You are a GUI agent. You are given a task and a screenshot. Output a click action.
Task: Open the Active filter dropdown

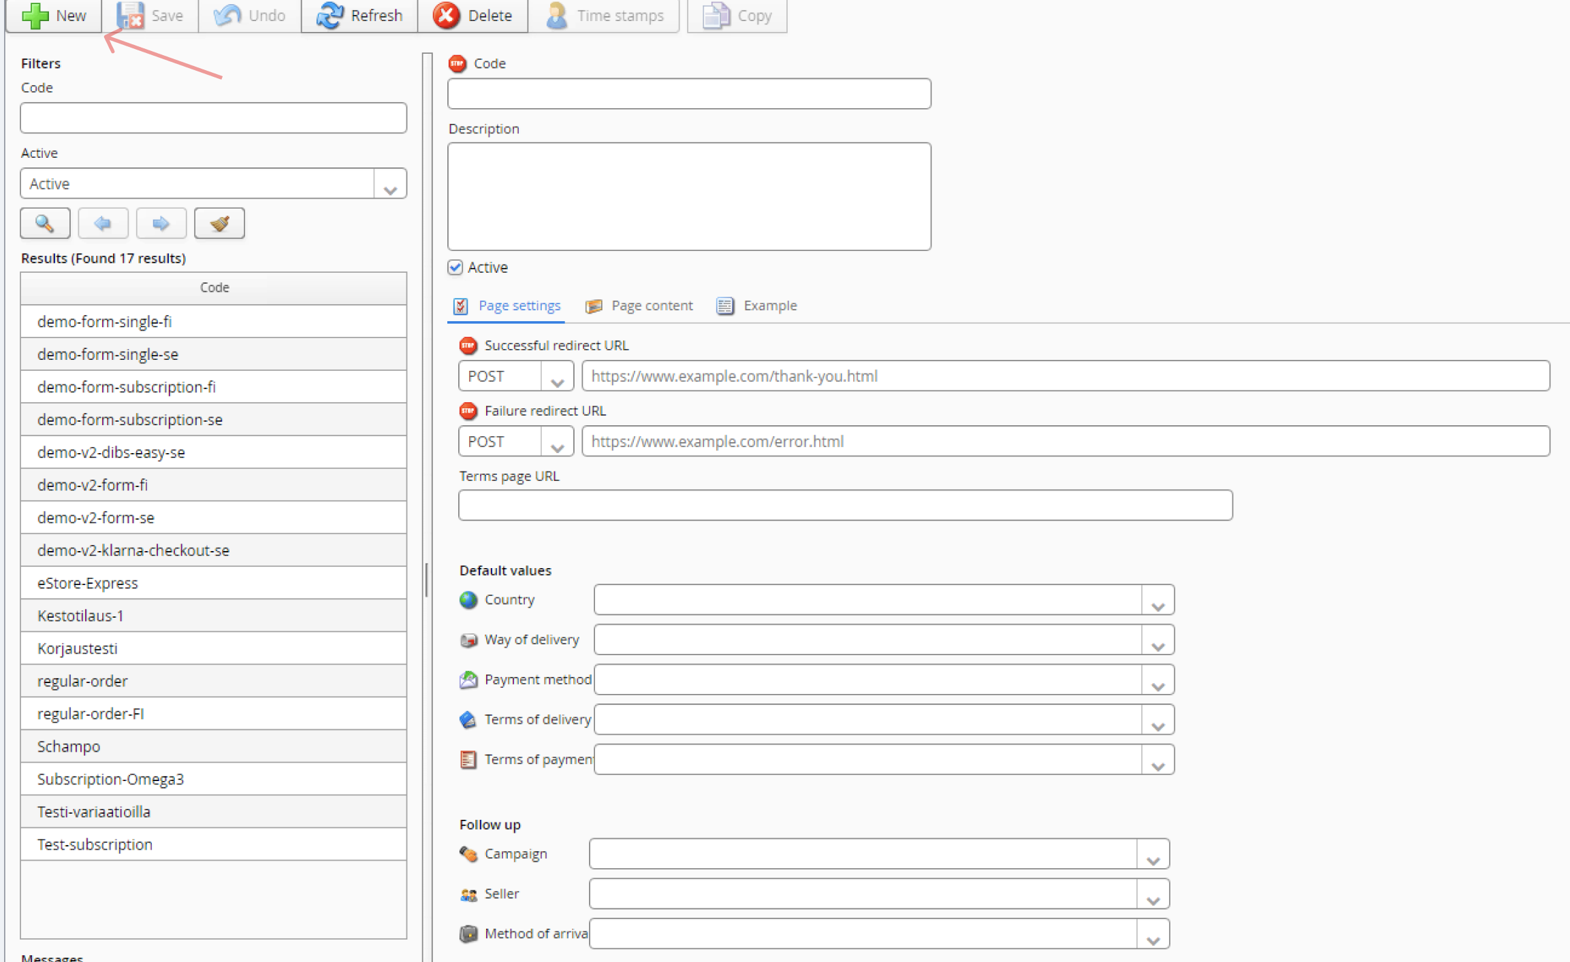coord(390,184)
